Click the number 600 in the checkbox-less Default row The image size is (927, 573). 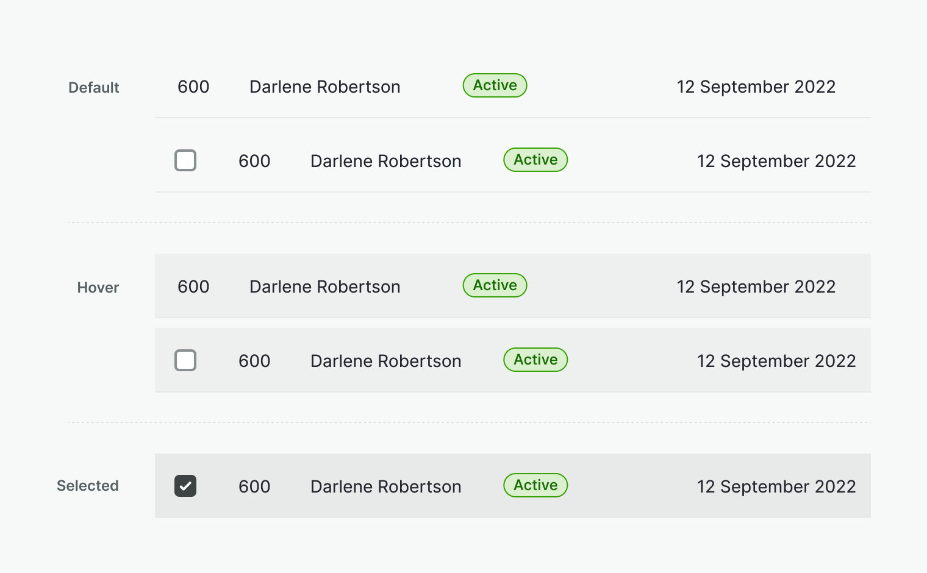pos(193,87)
